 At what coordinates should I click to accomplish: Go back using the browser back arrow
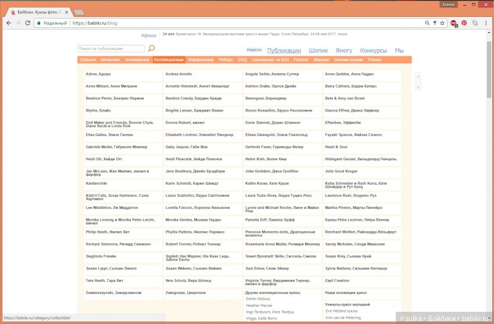(8, 23)
